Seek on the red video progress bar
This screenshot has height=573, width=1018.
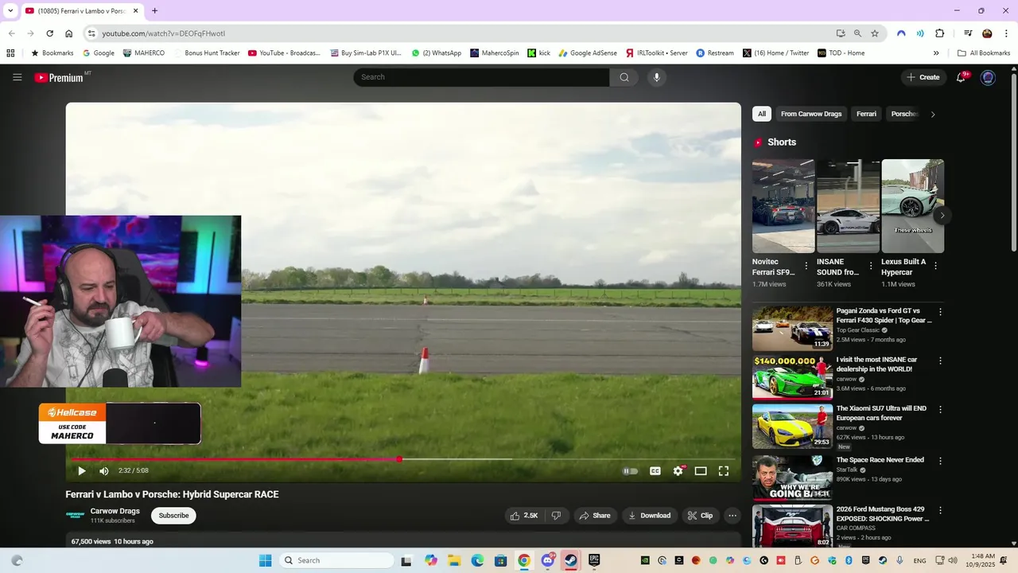(402, 459)
